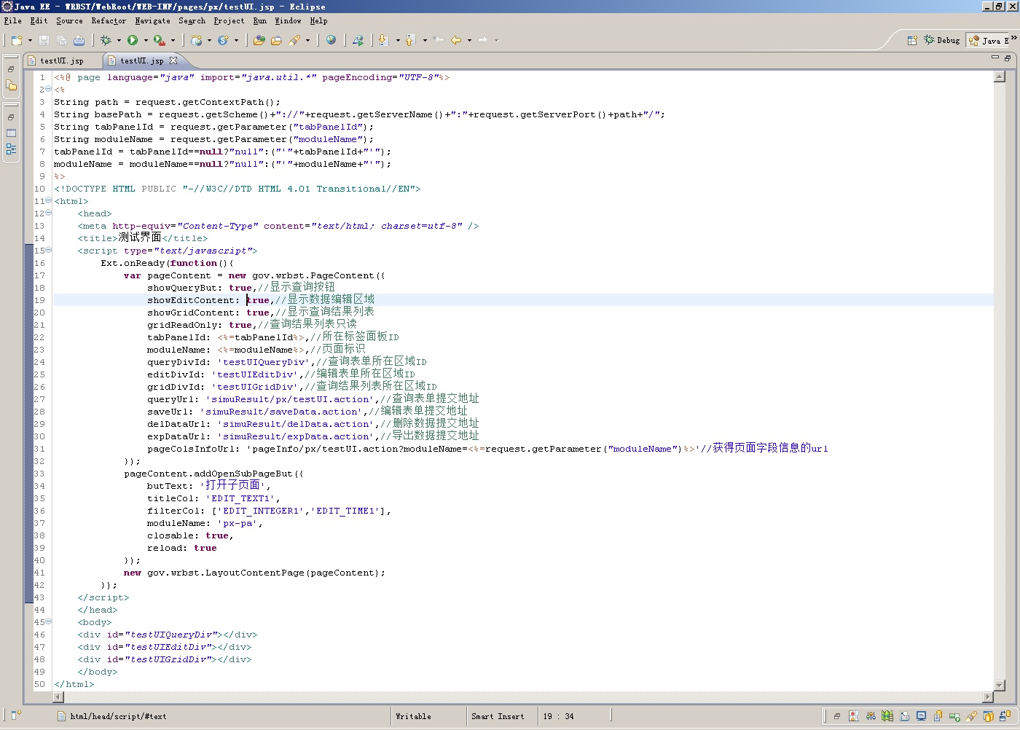The image size is (1020, 730).
Task: Open the Outline fast view icon
Action: (11, 149)
